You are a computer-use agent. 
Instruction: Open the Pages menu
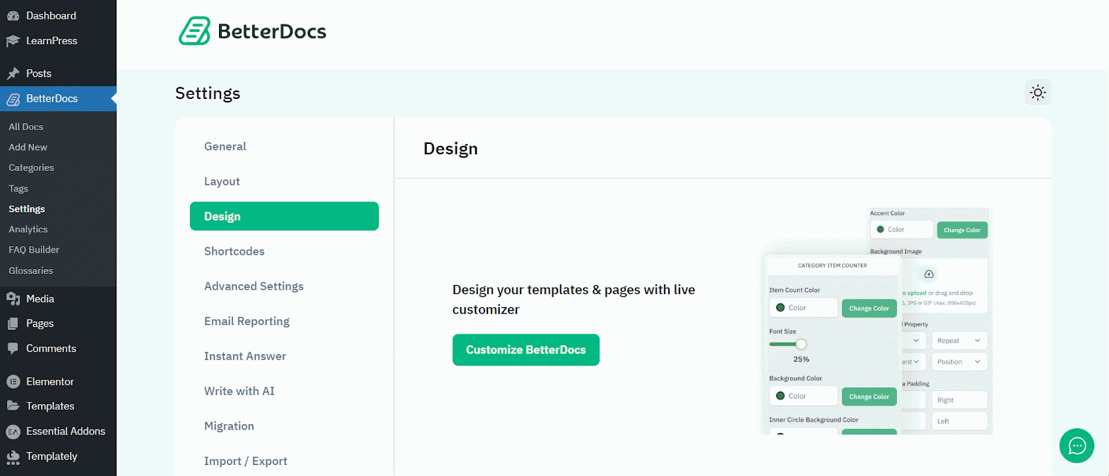point(38,323)
